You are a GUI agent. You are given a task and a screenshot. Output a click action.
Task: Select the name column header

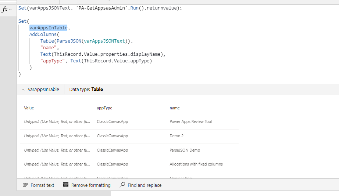point(175,108)
